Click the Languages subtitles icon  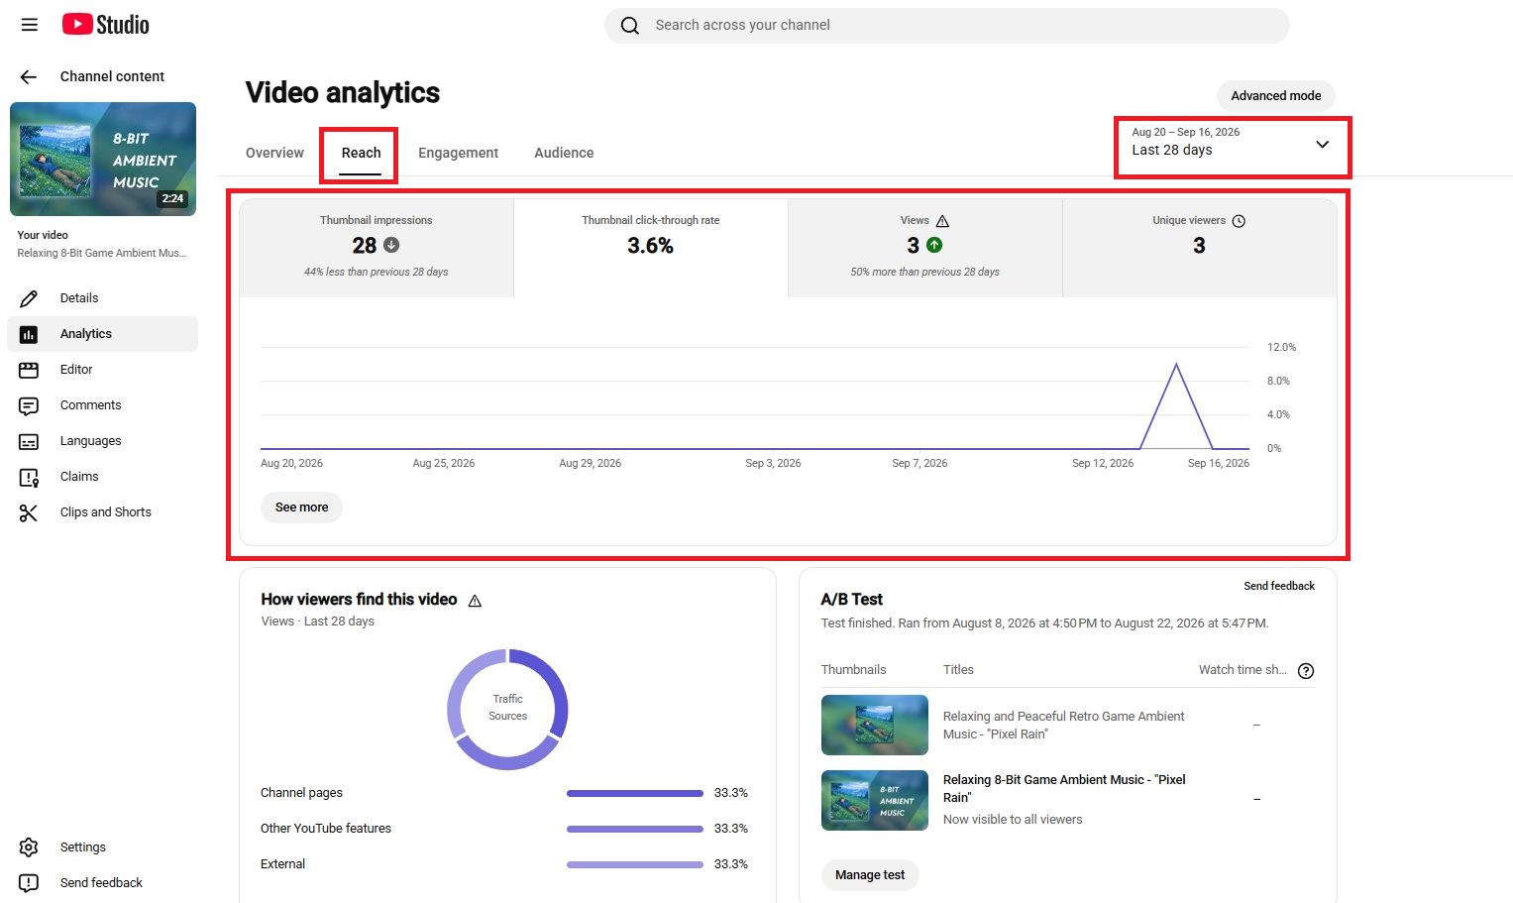pyautogui.click(x=29, y=441)
